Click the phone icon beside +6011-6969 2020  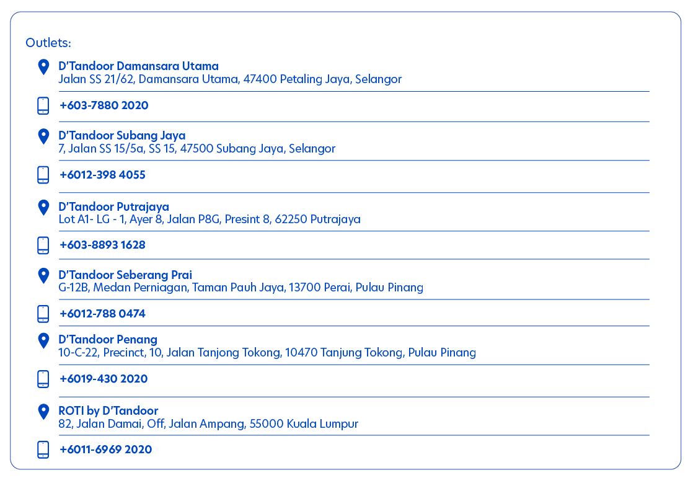(43, 450)
